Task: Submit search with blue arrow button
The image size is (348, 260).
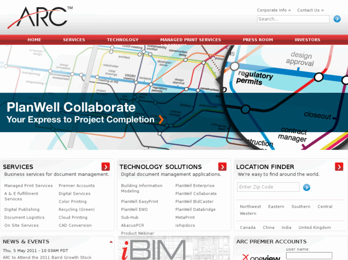Action: pos(337,19)
